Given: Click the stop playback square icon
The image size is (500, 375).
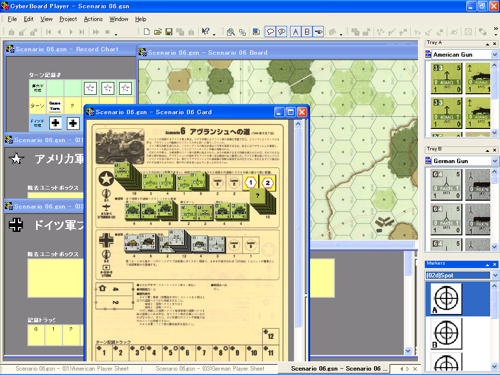Looking at the screenshot, I should [x=107, y=32].
